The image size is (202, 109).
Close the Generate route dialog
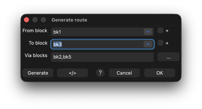tap(27, 20)
